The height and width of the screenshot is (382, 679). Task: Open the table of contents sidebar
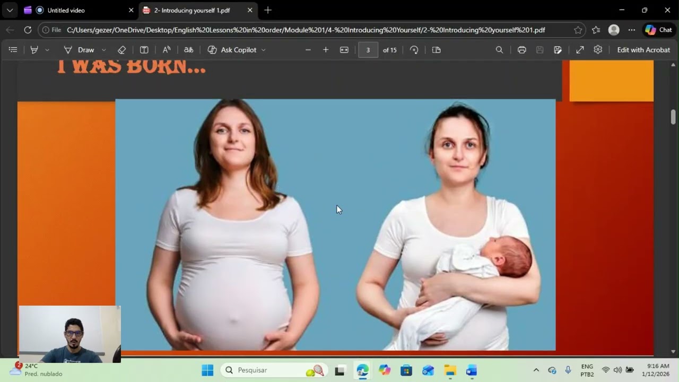point(13,50)
